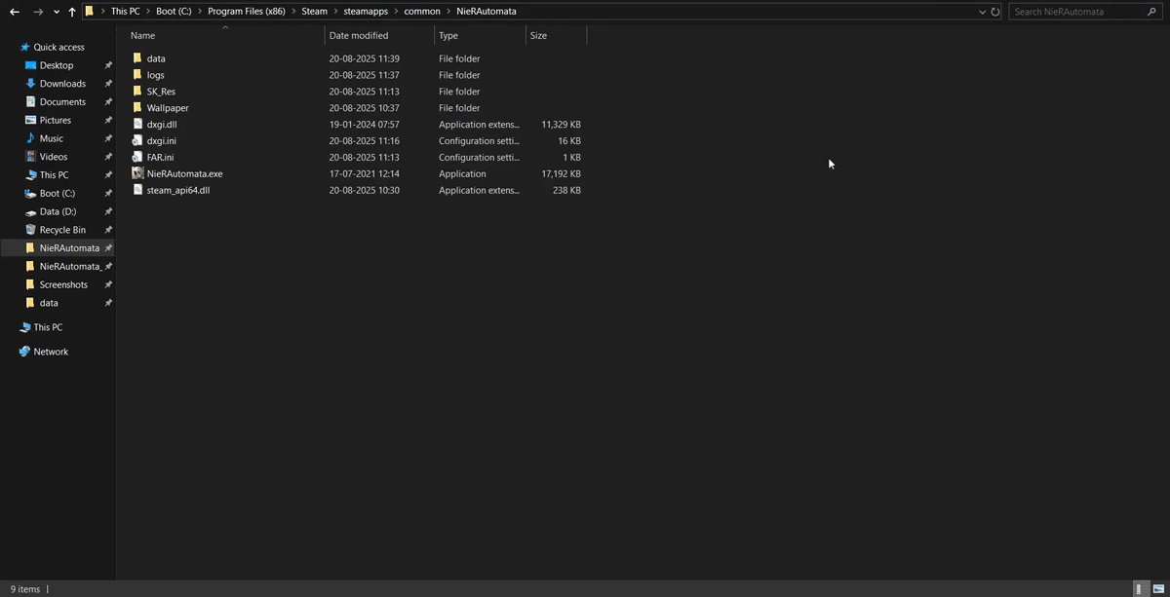Screen dimensions: 1170x597
Task: Click the NieRAutomata.exe file name
Action: (x=185, y=173)
